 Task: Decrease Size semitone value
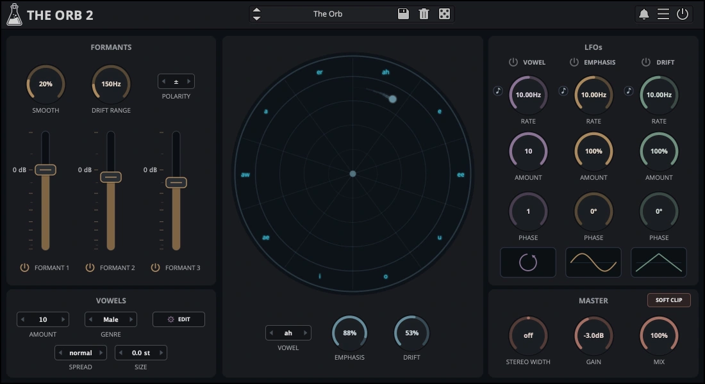pyautogui.click(x=120, y=353)
